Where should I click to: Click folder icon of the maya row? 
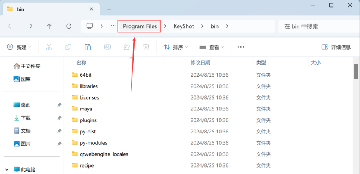click(75, 109)
